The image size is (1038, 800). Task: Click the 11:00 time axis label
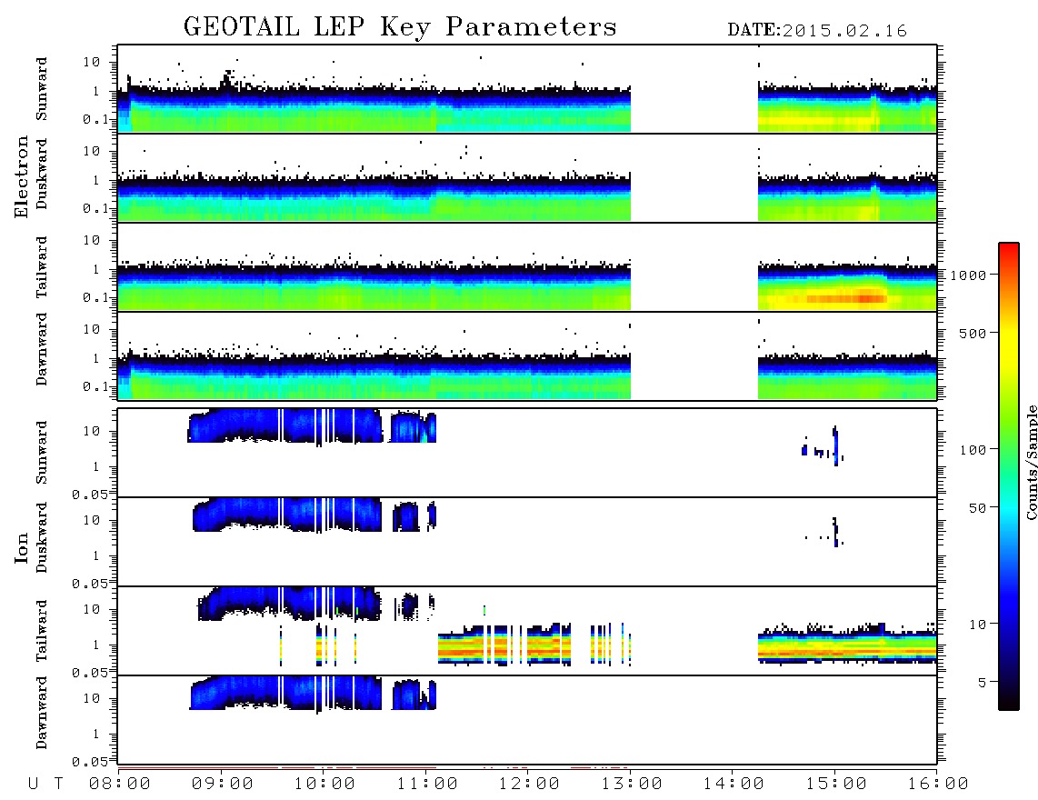click(x=427, y=785)
